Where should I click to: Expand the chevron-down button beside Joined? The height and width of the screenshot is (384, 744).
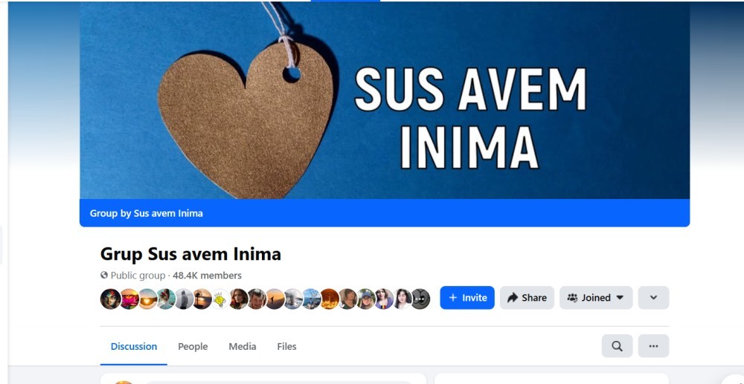point(653,298)
